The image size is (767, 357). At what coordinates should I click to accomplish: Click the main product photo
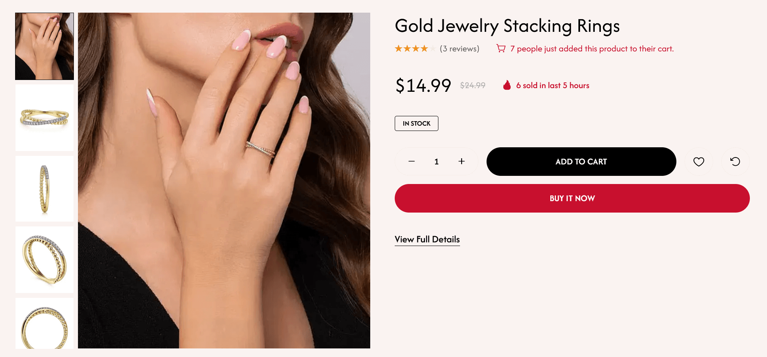[224, 180]
